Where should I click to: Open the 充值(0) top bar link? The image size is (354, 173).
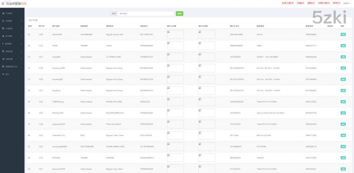pos(300,3)
